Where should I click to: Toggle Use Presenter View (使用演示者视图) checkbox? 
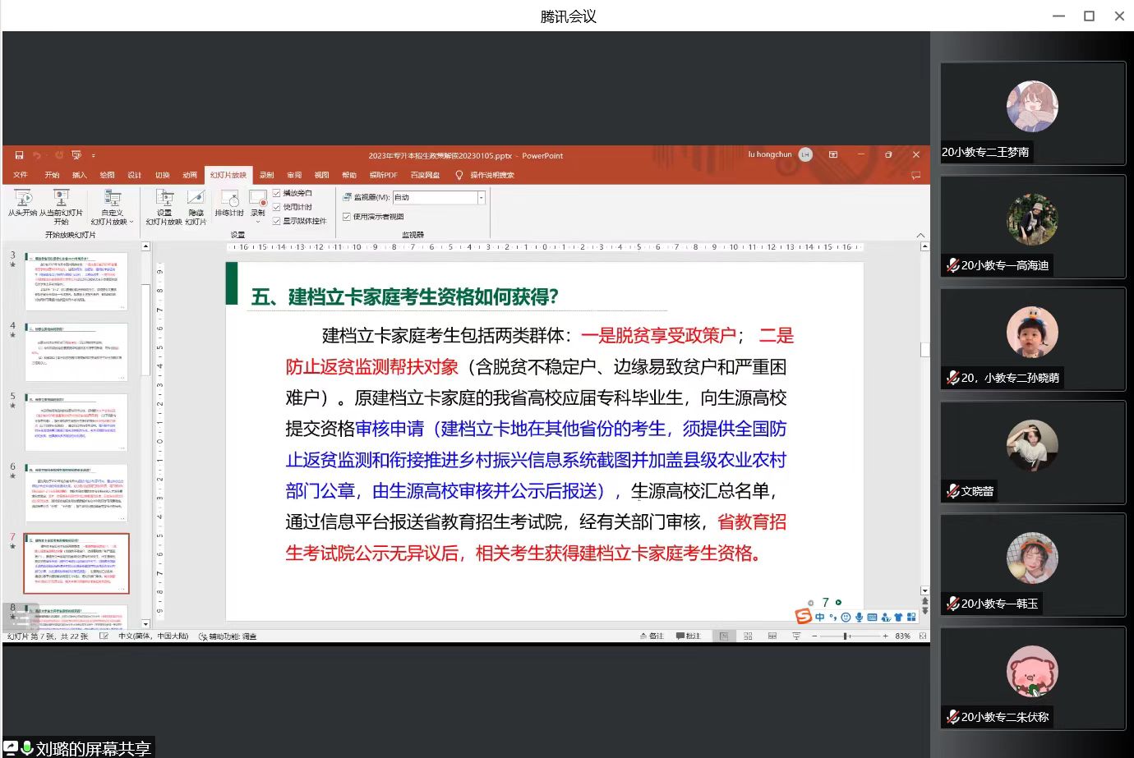click(347, 217)
